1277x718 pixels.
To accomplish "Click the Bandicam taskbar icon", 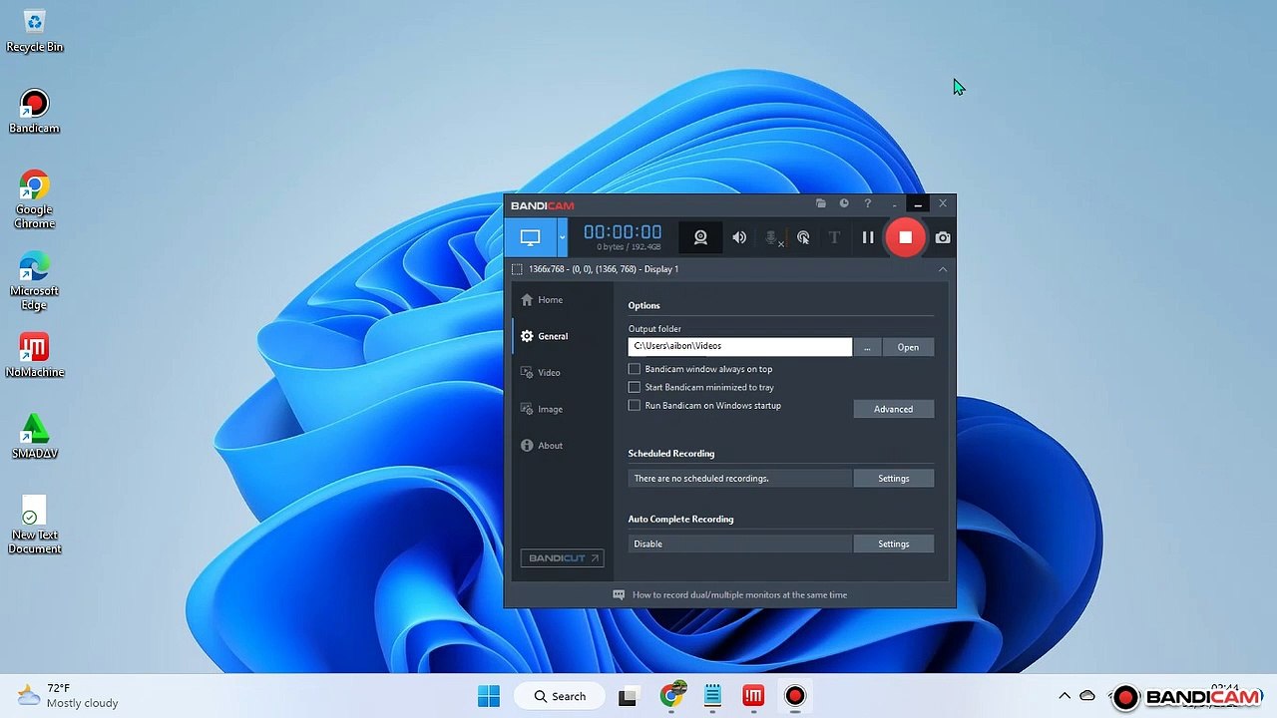I will coord(795,696).
